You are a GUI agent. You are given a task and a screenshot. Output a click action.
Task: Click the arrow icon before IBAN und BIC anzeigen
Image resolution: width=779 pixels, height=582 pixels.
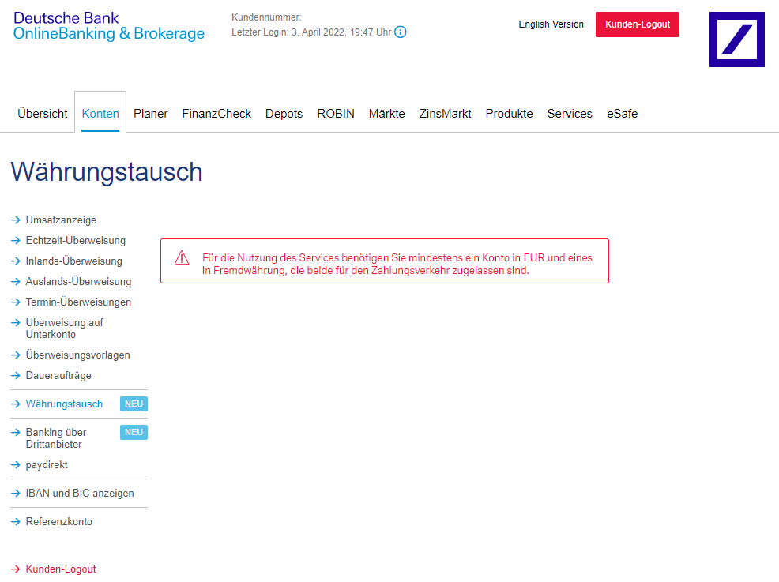pyautogui.click(x=16, y=493)
